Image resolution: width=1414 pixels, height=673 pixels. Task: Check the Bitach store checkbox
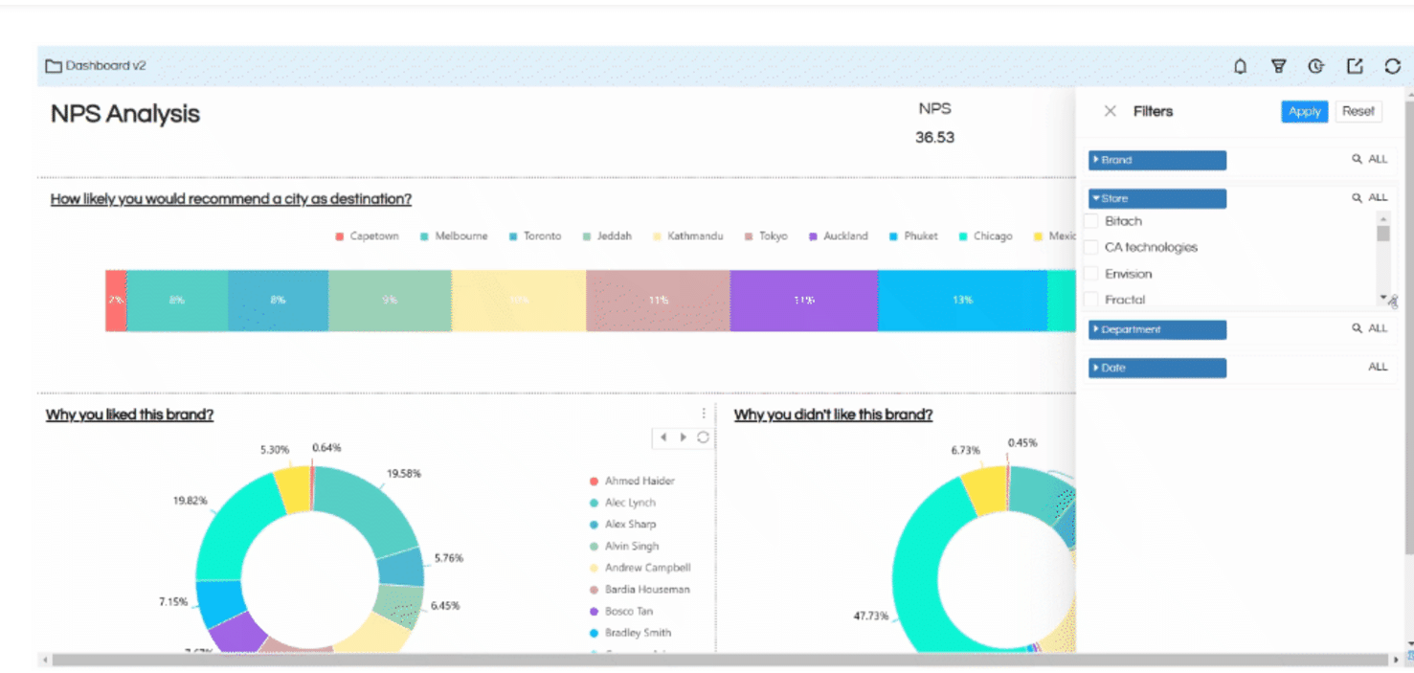[1090, 221]
